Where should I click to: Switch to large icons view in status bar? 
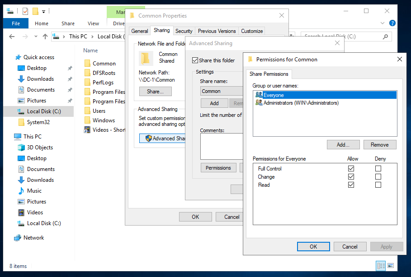pos(391,266)
